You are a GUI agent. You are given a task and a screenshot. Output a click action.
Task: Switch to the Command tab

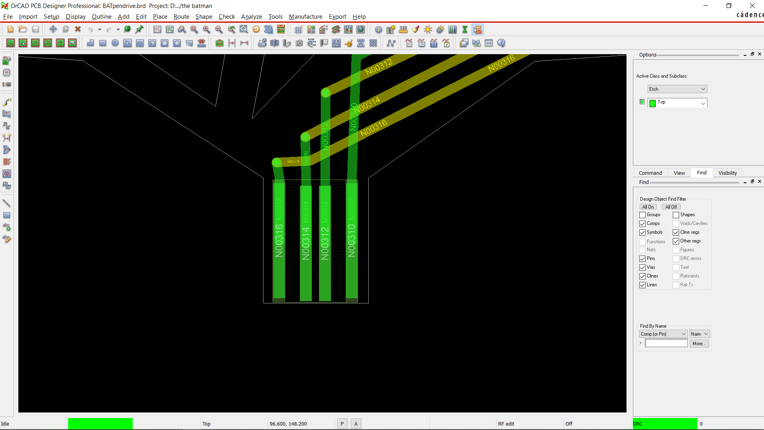650,173
